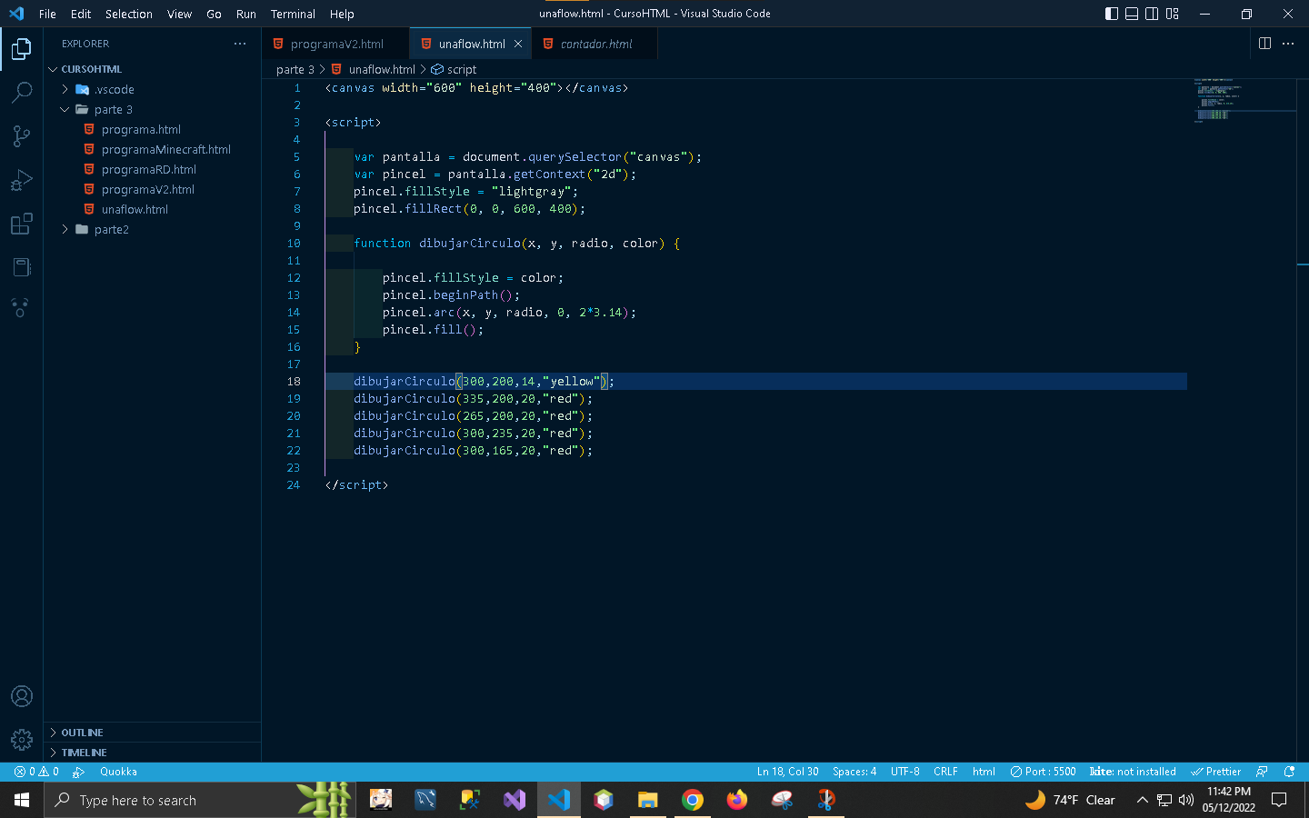Expand the .vscode folder
This screenshot has width=1309, height=818.
click(x=152, y=89)
